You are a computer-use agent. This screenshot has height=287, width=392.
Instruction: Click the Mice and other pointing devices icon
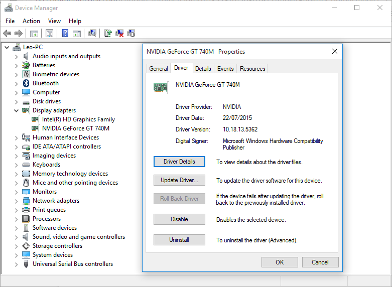coord(26,183)
